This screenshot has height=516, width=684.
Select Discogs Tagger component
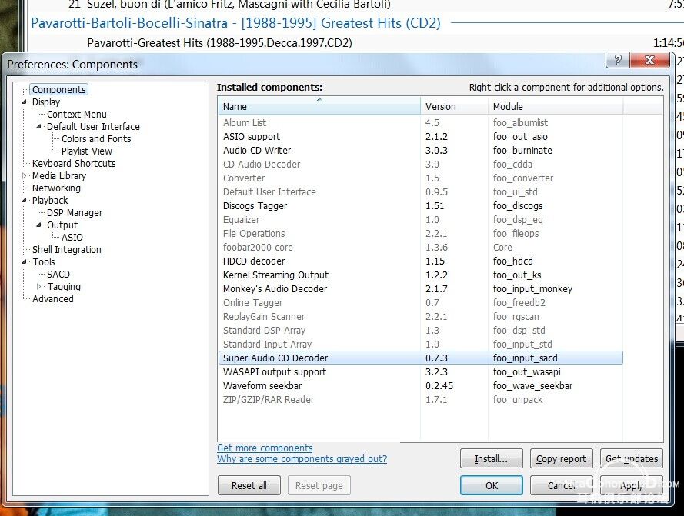421,206
